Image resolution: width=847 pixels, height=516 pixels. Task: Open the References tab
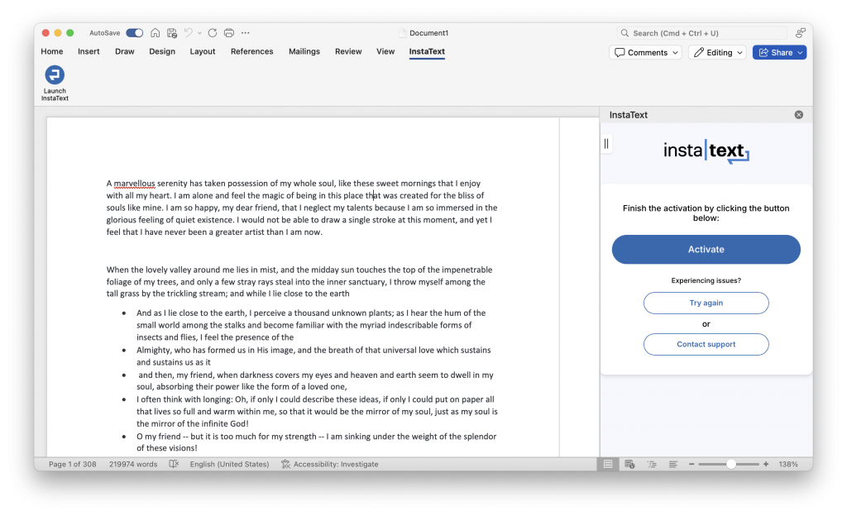tap(251, 51)
